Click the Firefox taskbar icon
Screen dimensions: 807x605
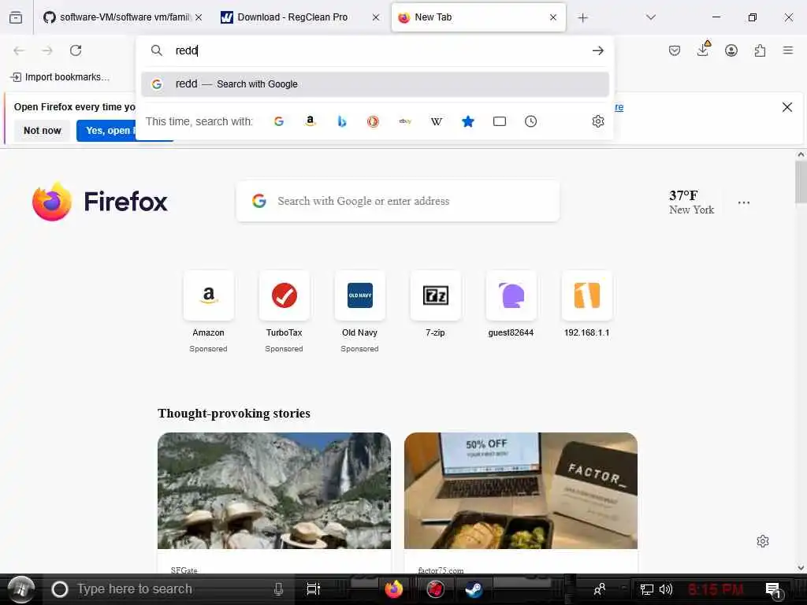click(394, 589)
